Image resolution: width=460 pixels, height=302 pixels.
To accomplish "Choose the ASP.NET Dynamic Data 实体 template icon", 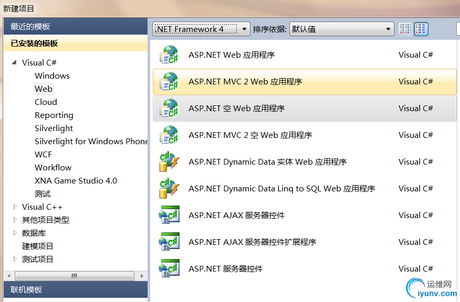I will (x=170, y=161).
